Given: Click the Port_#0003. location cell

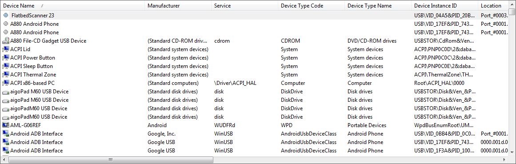Looking at the screenshot, I should (x=494, y=16).
